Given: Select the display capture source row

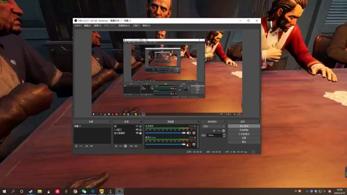Looking at the screenshot, I should pyautogui.click(x=128, y=133).
